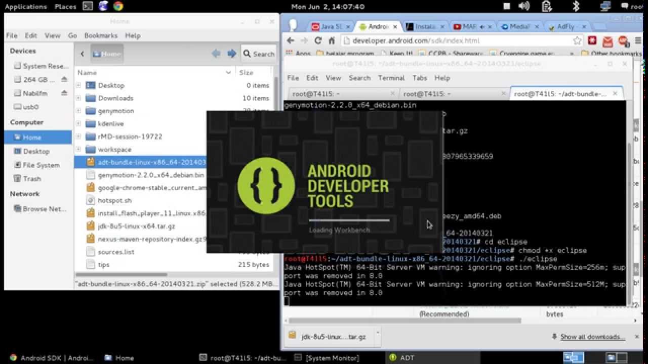Open the Bluetooth indicator in the top panel
The image size is (648, 364).
576,7
